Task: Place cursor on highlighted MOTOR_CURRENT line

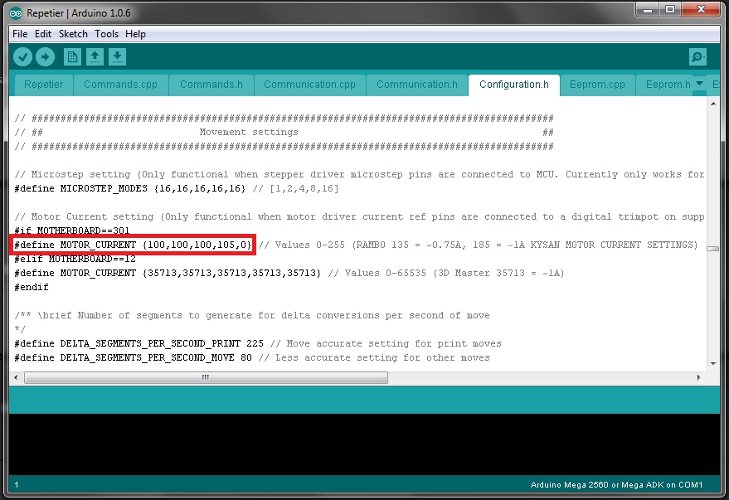Action: coord(133,245)
